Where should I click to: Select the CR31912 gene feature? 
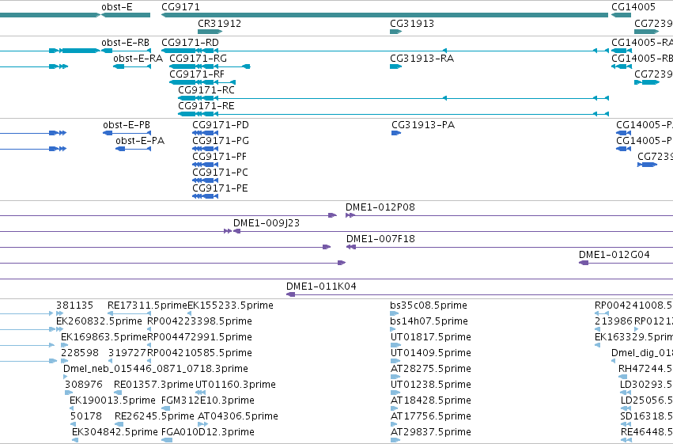[x=210, y=32]
